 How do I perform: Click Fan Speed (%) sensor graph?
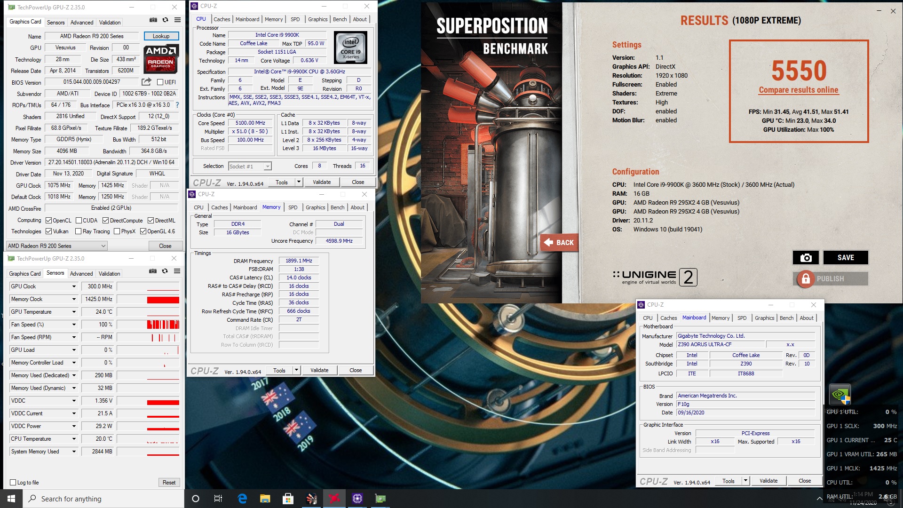tap(148, 325)
